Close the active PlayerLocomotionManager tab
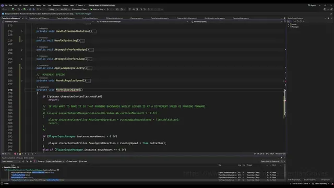 click(x=26, y=18)
